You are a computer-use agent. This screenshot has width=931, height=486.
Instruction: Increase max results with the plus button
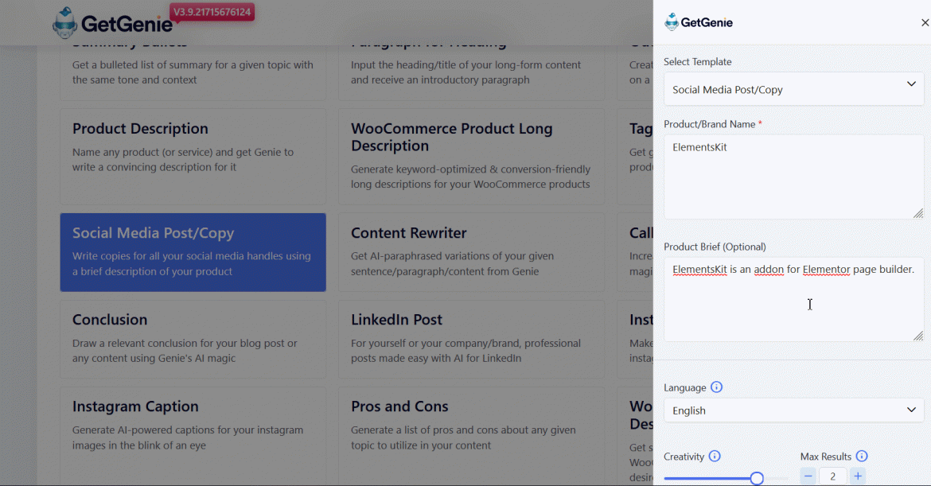click(x=858, y=476)
